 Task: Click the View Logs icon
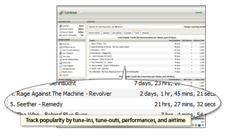click(61, 56)
